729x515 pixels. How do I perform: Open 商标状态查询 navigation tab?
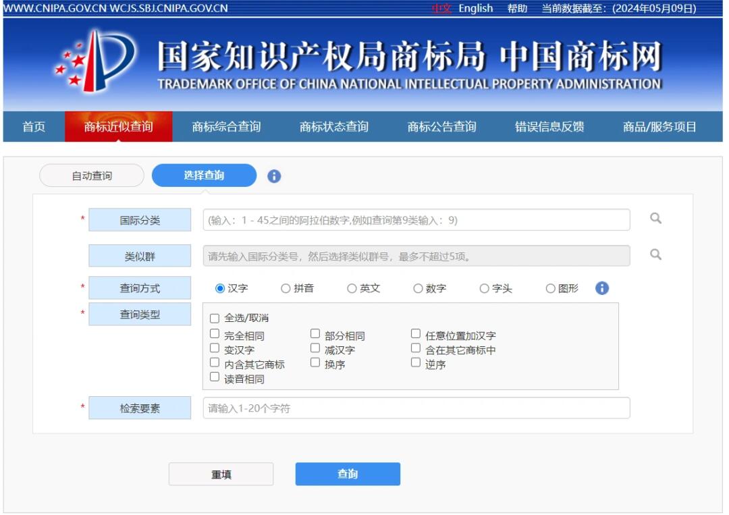[334, 126]
